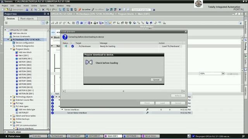Open the Insert menu
This screenshot has width=248, height=139.
pyautogui.click(x=26, y=6)
